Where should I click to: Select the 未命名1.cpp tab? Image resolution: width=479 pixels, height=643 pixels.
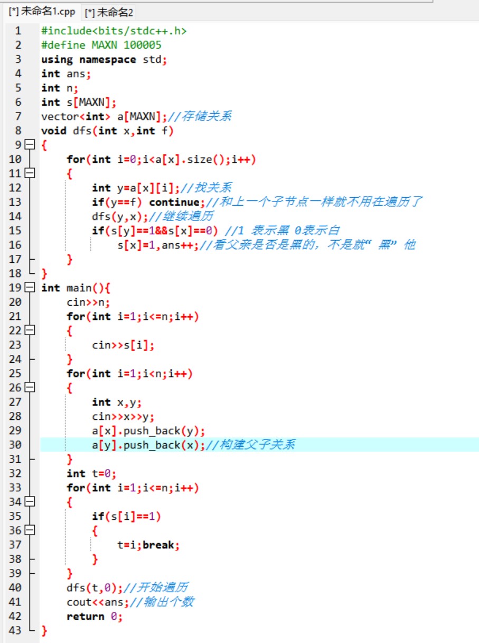point(42,12)
